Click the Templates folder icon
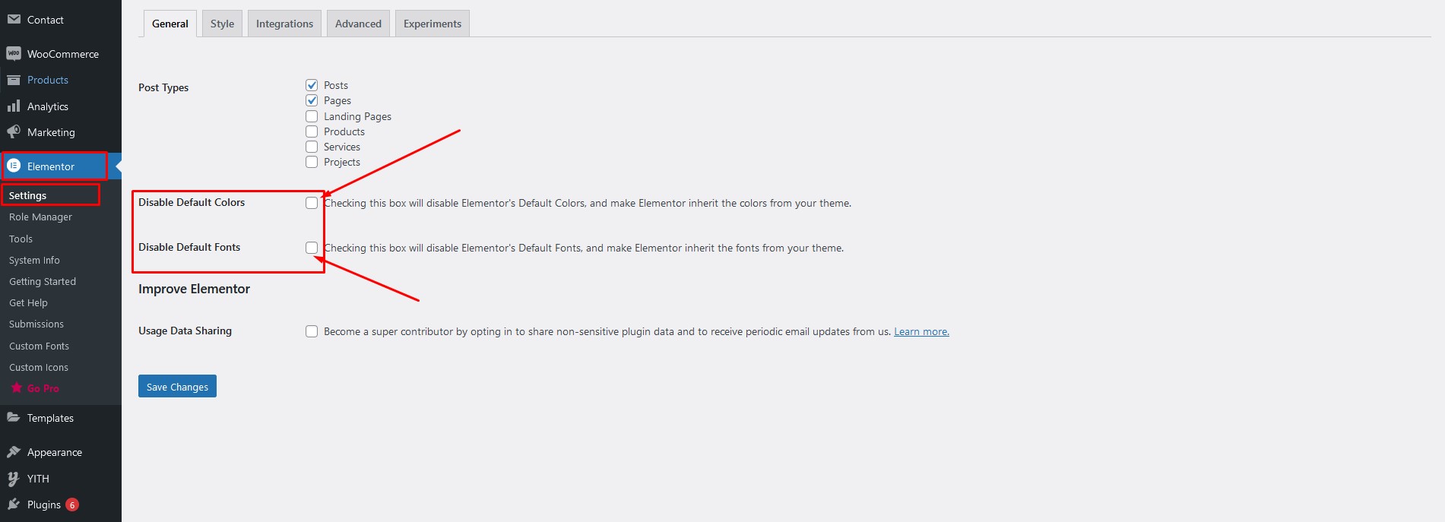 14,418
